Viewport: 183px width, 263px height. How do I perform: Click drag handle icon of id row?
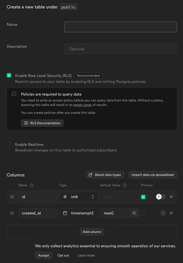click(x=12, y=197)
